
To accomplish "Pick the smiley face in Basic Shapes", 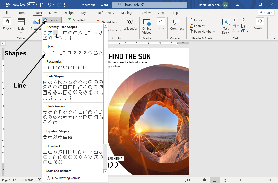I will click(x=70, y=93).
